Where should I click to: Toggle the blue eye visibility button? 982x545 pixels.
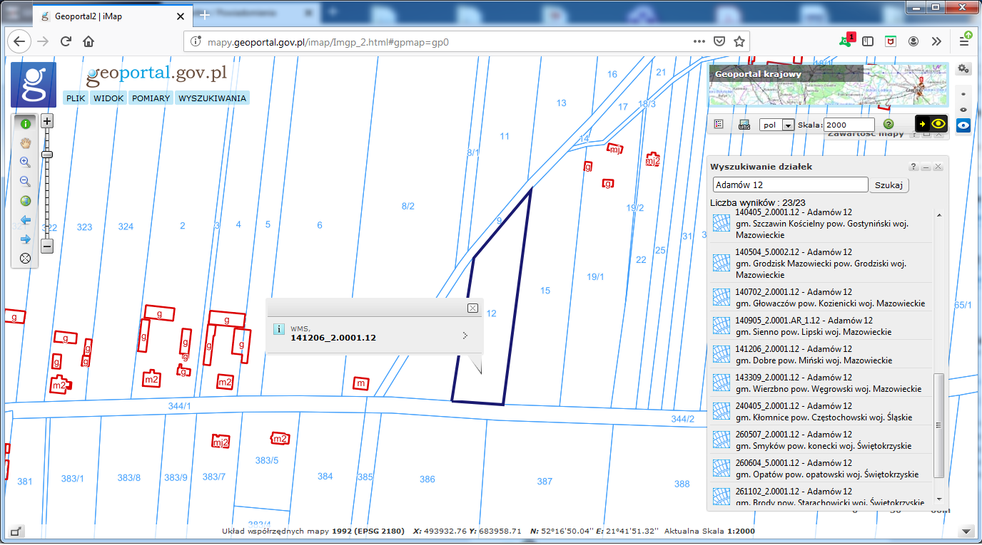(x=963, y=125)
